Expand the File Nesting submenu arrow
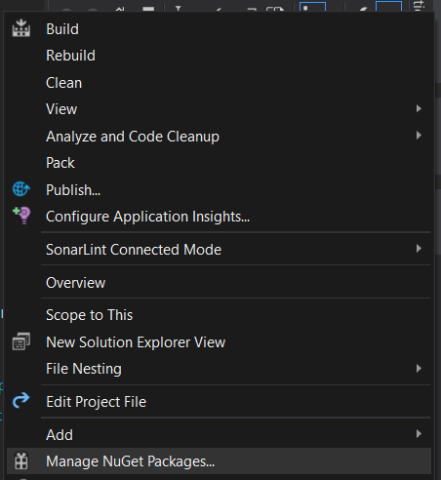This screenshot has width=441, height=480. (x=419, y=369)
